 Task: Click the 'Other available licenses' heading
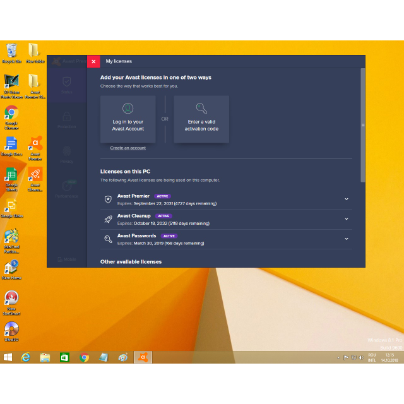point(131,262)
